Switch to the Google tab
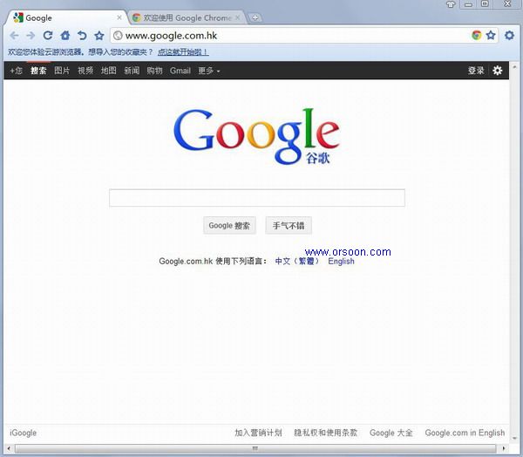Image resolution: width=523 pixels, height=457 pixels. [67, 17]
